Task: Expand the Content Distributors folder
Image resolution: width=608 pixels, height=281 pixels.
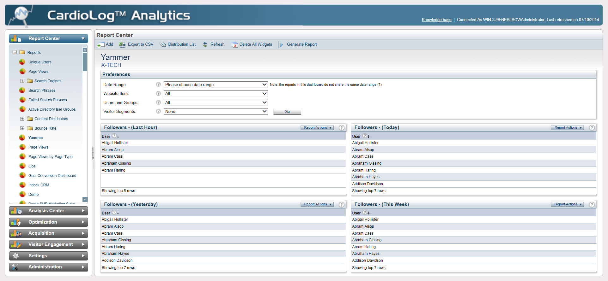Action: click(22, 119)
